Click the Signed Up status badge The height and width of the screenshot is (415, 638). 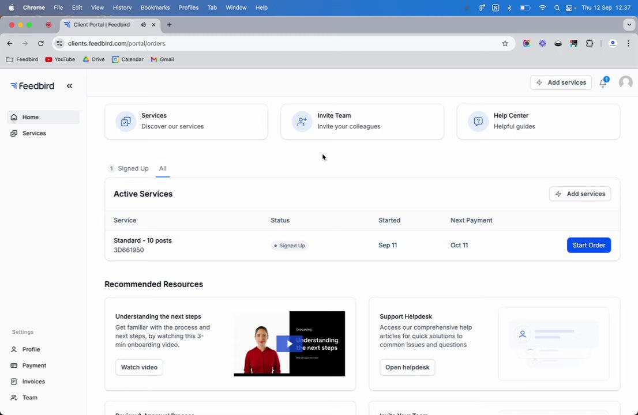point(290,246)
